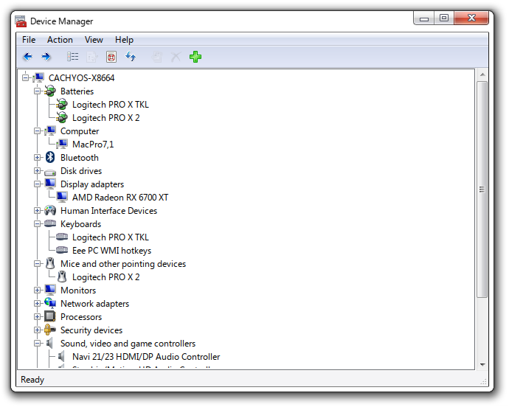The width and height of the screenshot is (509, 407).
Task: Click the Human Interface Devices gamepad icon
Action: [x=50, y=211]
